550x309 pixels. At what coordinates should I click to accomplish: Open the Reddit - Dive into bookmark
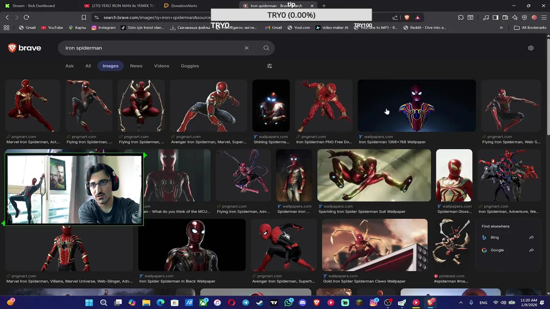[425, 27]
